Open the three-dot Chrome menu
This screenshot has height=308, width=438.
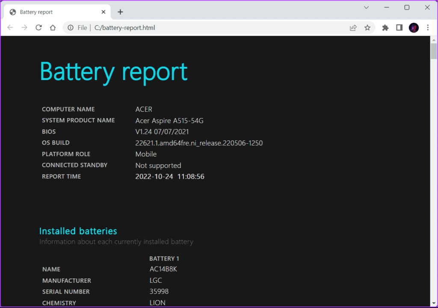point(428,27)
